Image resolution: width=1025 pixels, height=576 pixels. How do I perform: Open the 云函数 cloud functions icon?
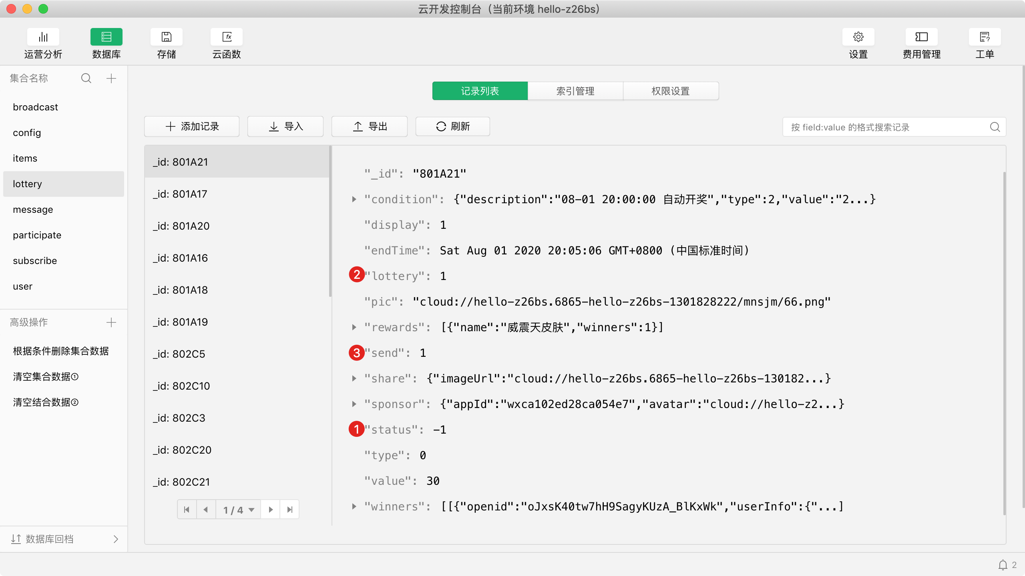tap(227, 37)
